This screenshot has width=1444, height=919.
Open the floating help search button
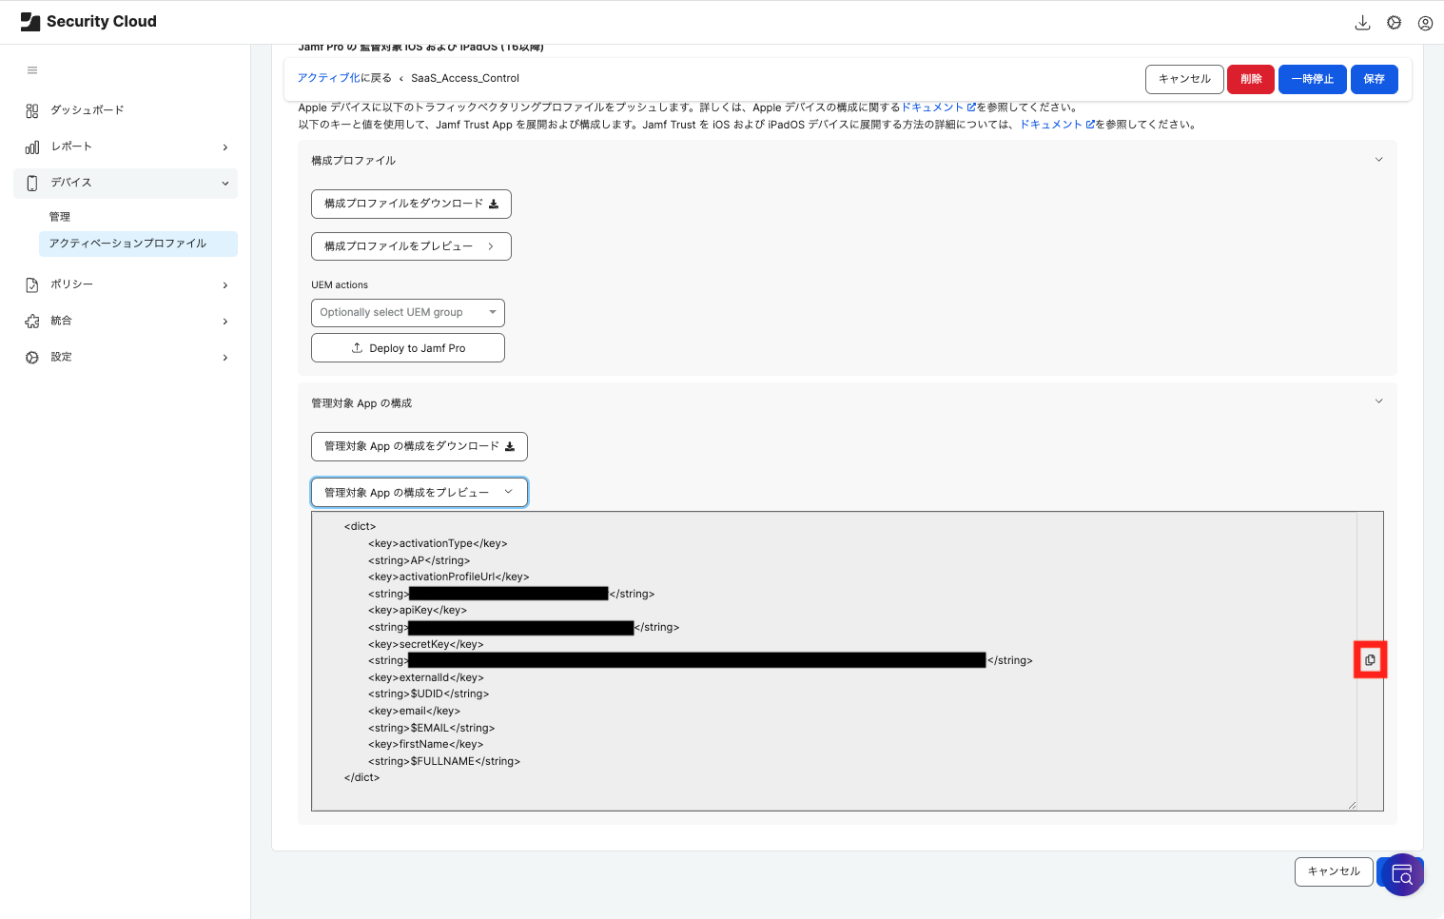(1402, 874)
